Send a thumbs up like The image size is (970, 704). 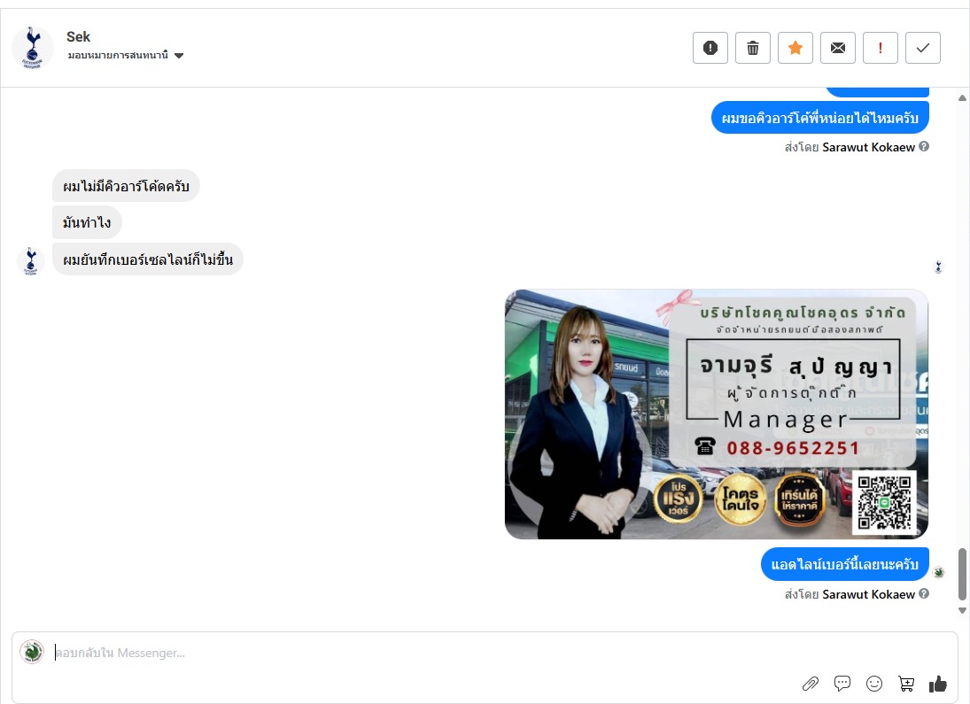click(938, 683)
